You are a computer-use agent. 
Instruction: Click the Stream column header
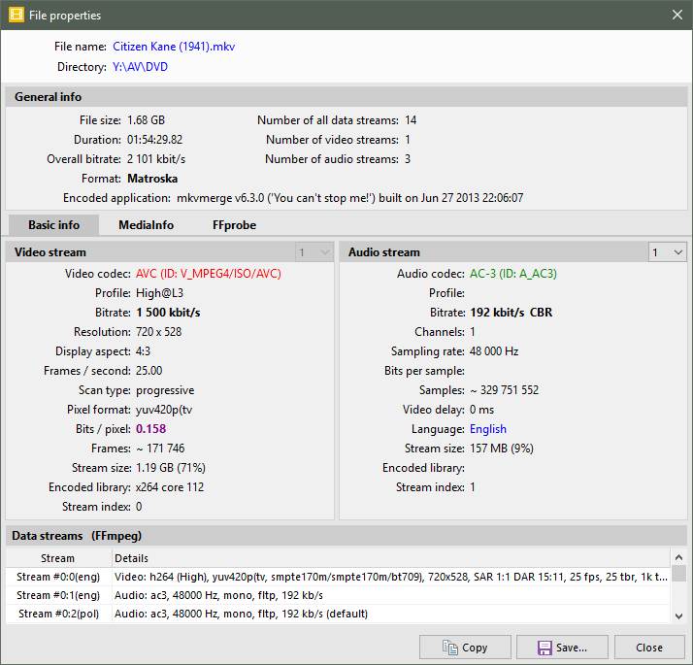pos(58,558)
